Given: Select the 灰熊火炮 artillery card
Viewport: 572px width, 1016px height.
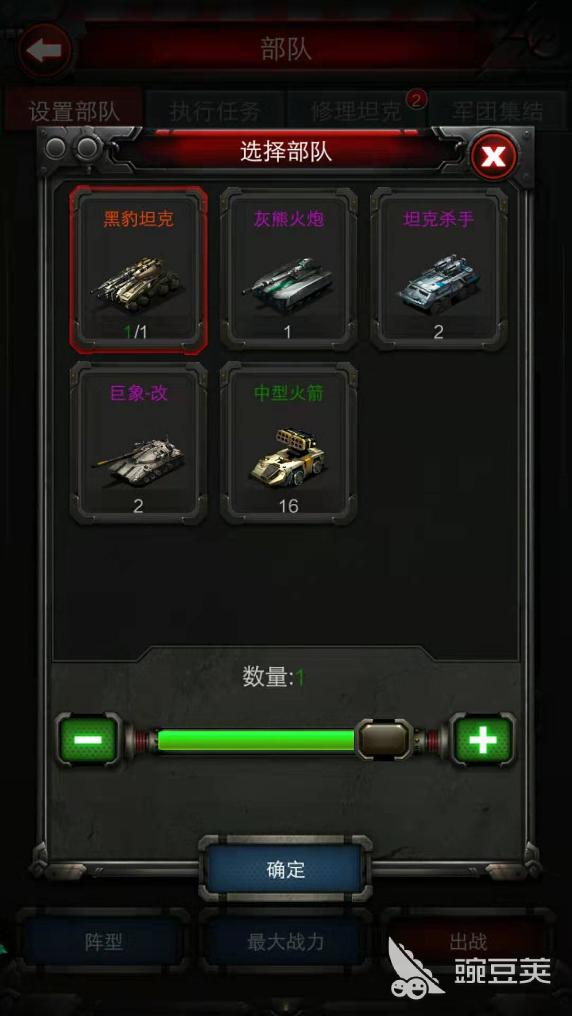Looking at the screenshot, I should pyautogui.click(x=289, y=270).
